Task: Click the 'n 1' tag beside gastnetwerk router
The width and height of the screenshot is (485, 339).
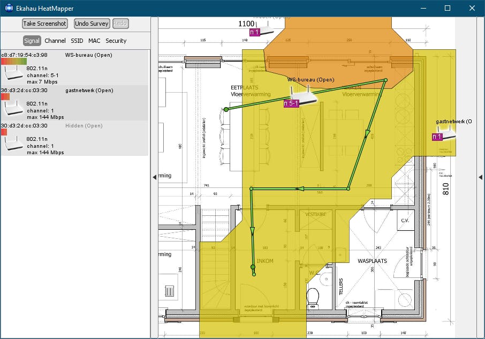Action: point(437,137)
